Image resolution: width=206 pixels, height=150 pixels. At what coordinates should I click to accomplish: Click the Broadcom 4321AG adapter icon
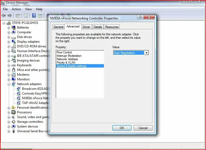[19, 89]
